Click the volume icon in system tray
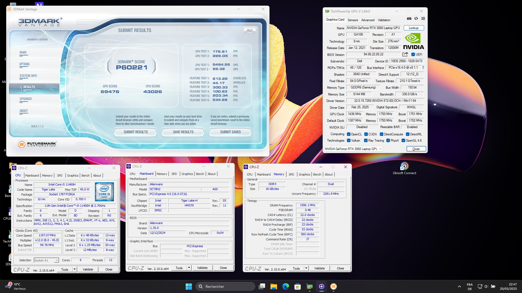 486,286
